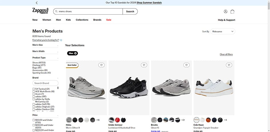Check the 5.11 Tactical brand checkbox

[33, 89]
